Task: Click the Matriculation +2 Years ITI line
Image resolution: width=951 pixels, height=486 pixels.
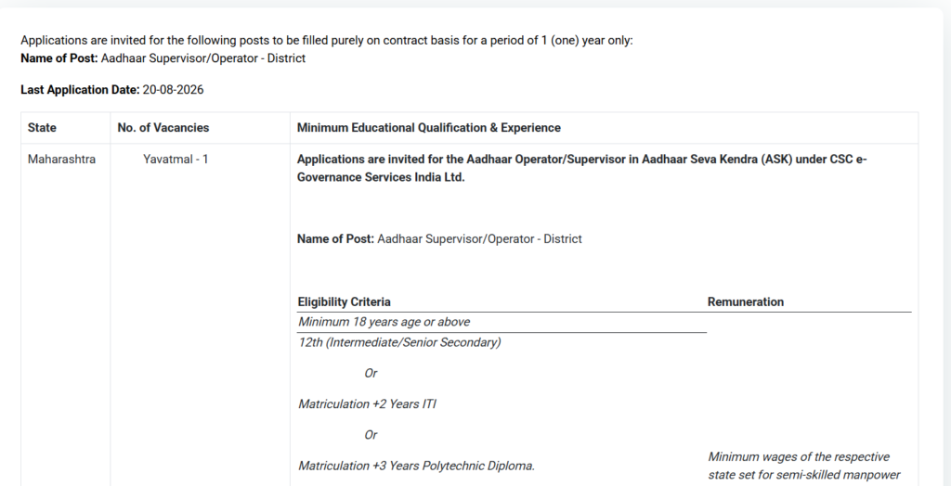Action: 367,404
